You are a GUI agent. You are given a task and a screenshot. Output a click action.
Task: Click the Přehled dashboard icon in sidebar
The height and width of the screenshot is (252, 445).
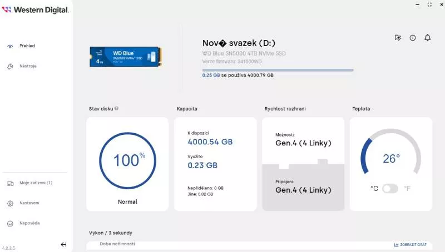click(x=10, y=46)
